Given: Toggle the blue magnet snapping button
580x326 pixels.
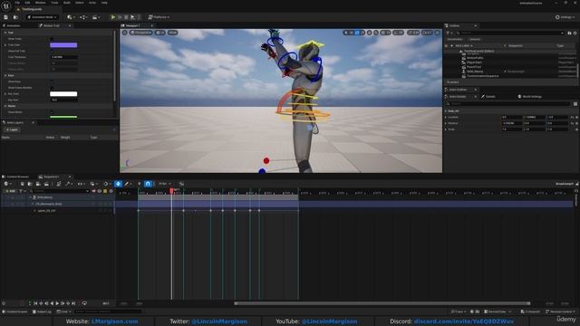Looking at the screenshot, I should tap(148, 184).
